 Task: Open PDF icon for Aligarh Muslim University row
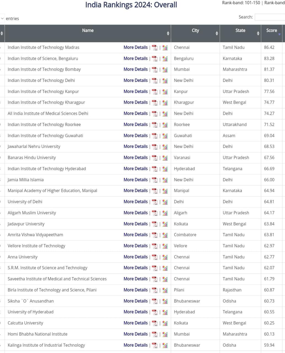[155, 213]
